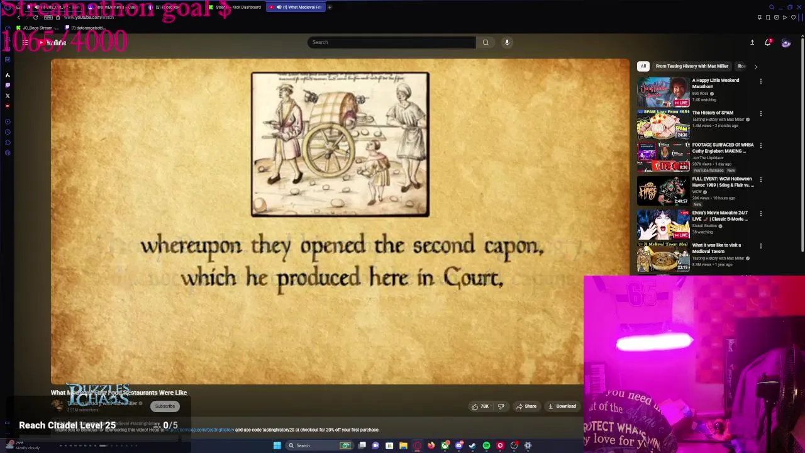The height and width of the screenshot is (453, 805).
Task: Bookmark the page with the heart icon
Action: click(x=794, y=18)
